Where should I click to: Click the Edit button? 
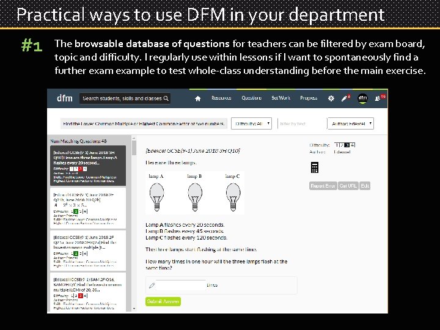coord(365,186)
